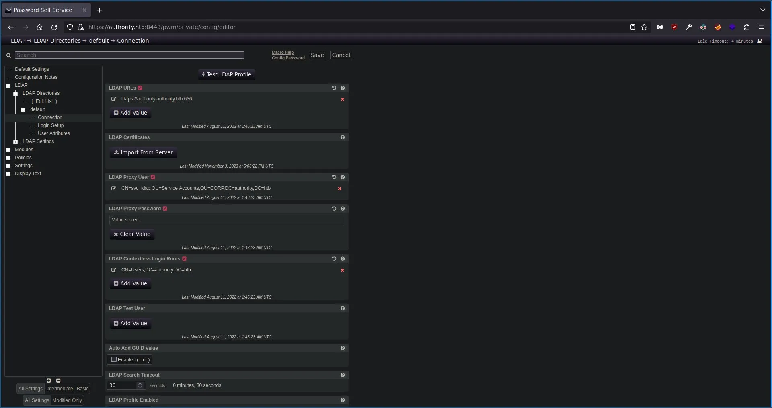Image resolution: width=772 pixels, height=408 pixels.
Task: Open Login Setup in tree
Action: click(51, 125)
